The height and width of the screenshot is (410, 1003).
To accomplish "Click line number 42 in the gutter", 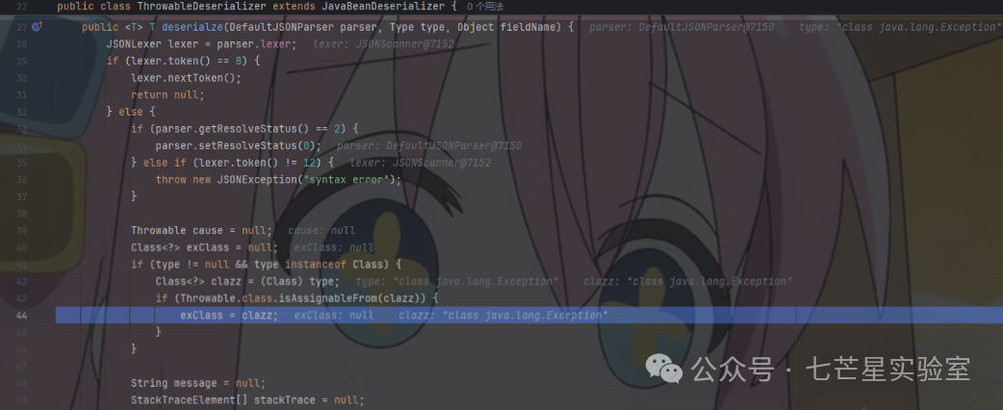I will pyautogui.click(x=22, y=281).
